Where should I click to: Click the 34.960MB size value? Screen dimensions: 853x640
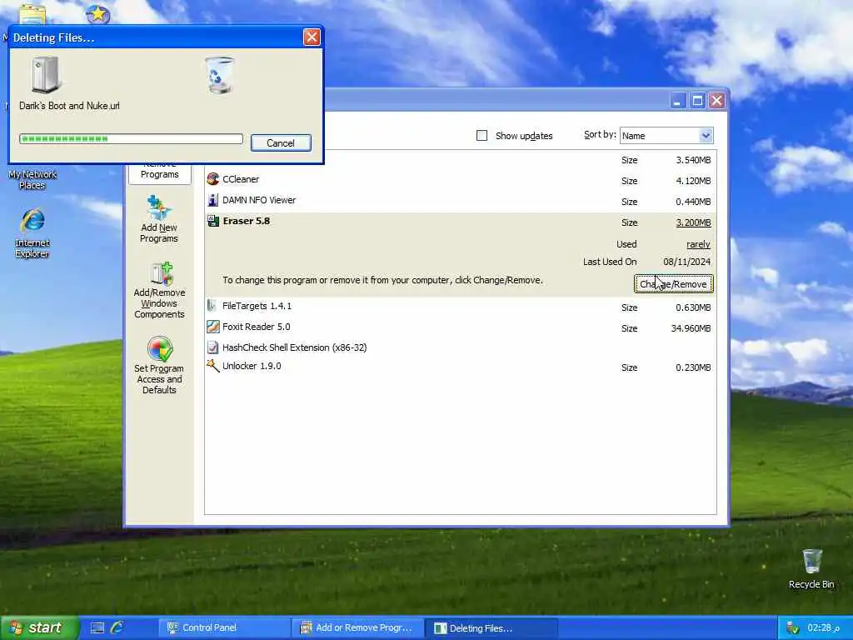(691, 328)
